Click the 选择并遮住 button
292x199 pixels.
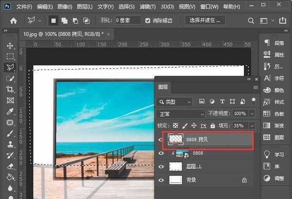tap(204, 21)
